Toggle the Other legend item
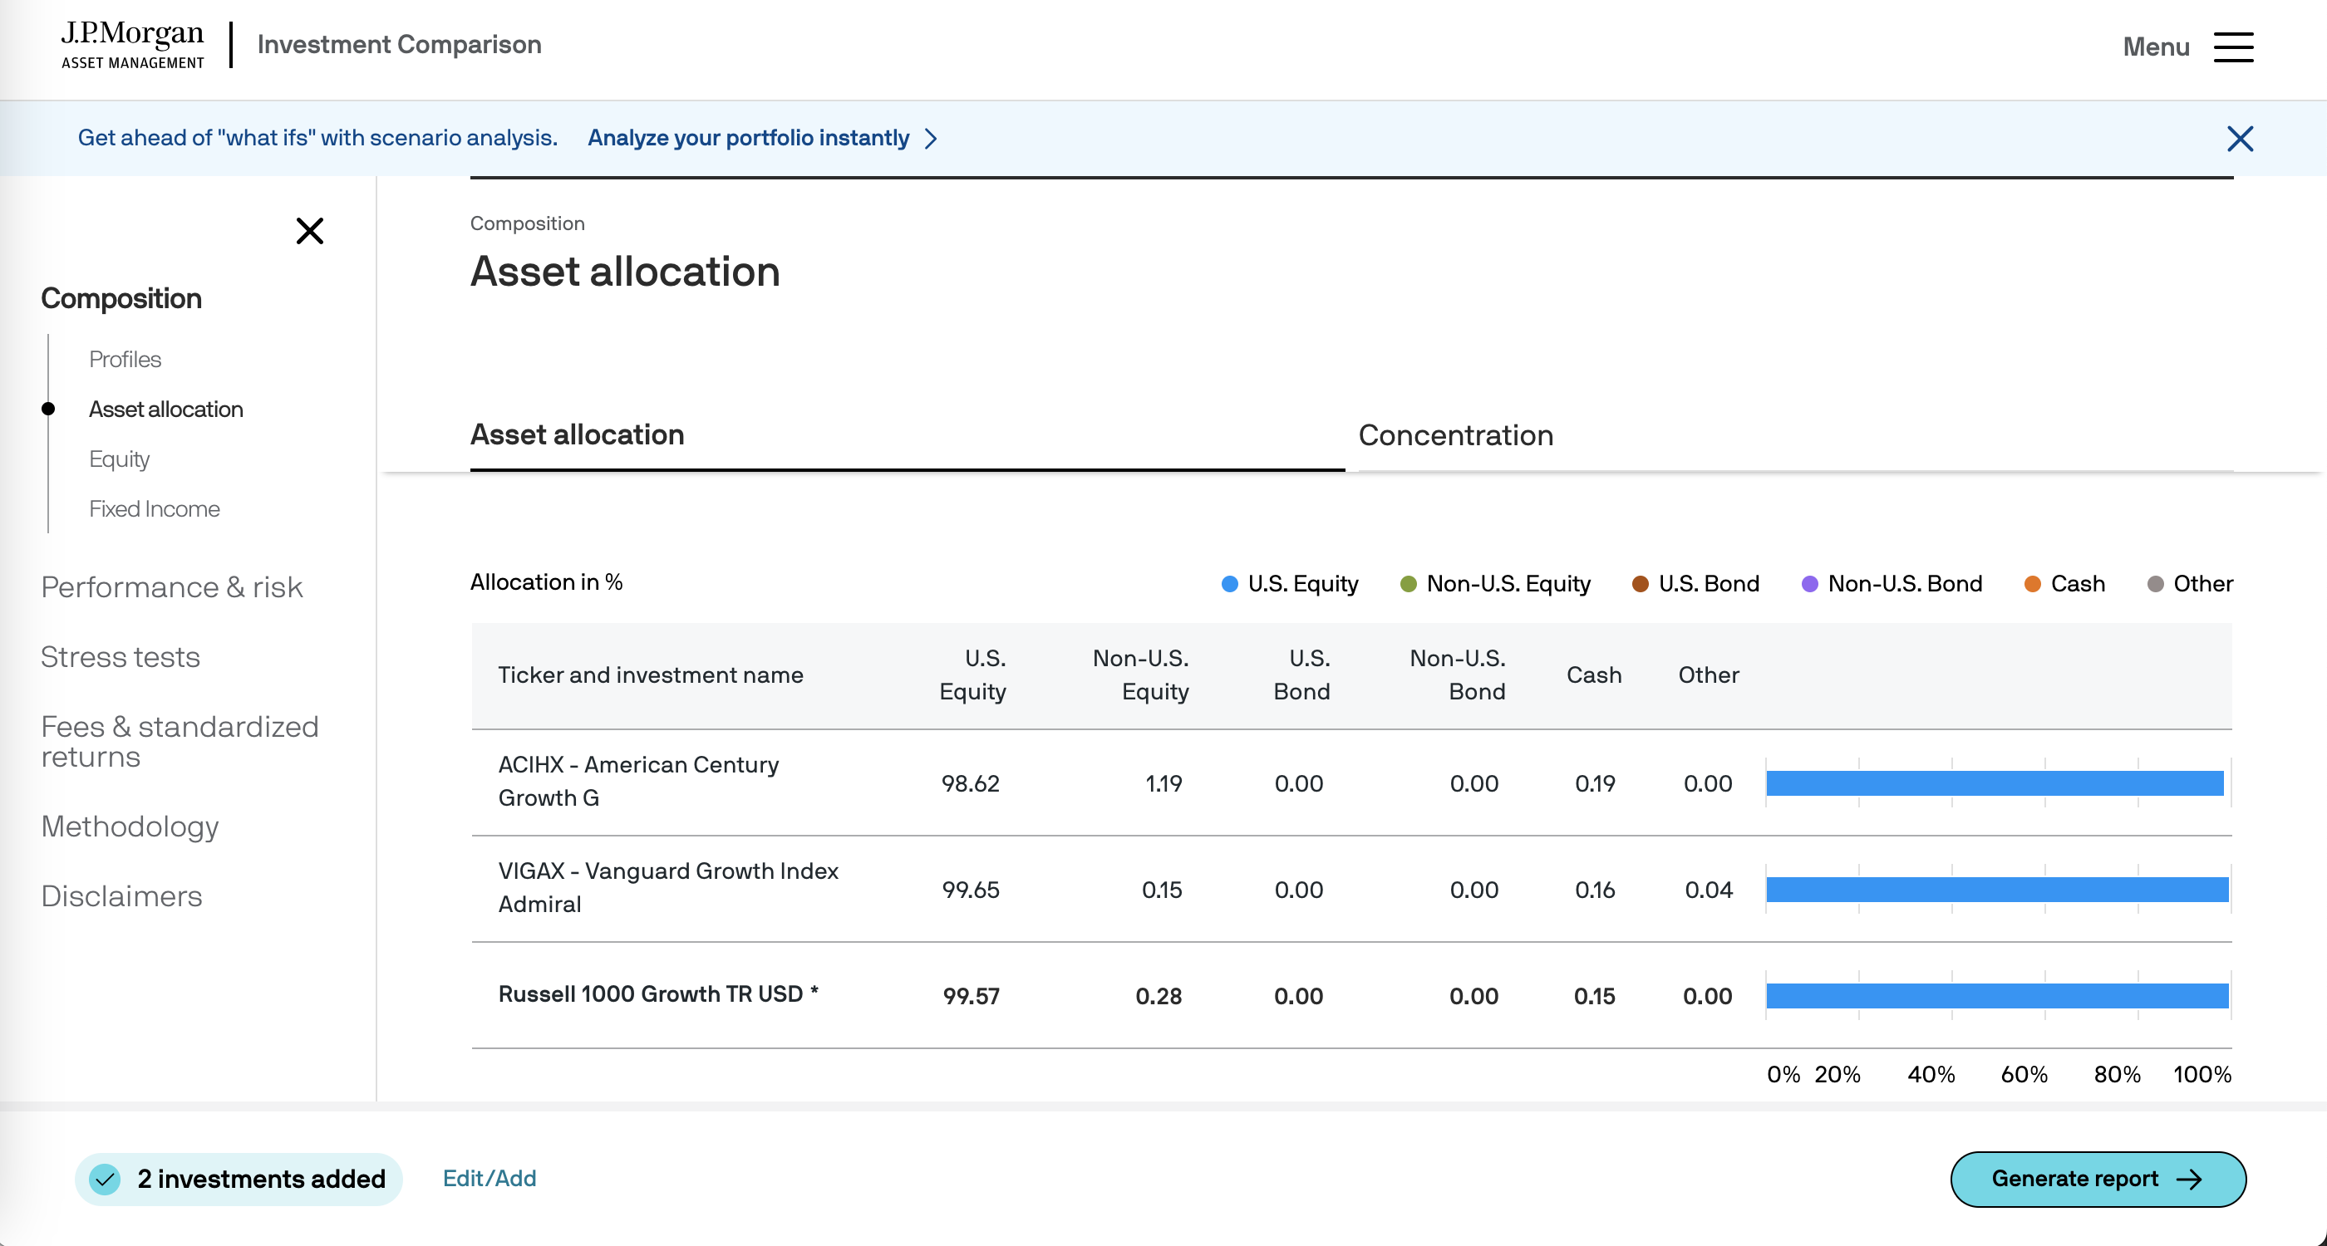 tap(2190, 584)
